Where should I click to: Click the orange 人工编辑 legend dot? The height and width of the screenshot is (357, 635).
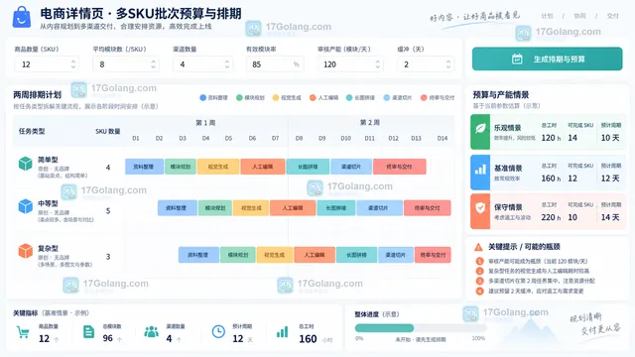pos(313,97)
